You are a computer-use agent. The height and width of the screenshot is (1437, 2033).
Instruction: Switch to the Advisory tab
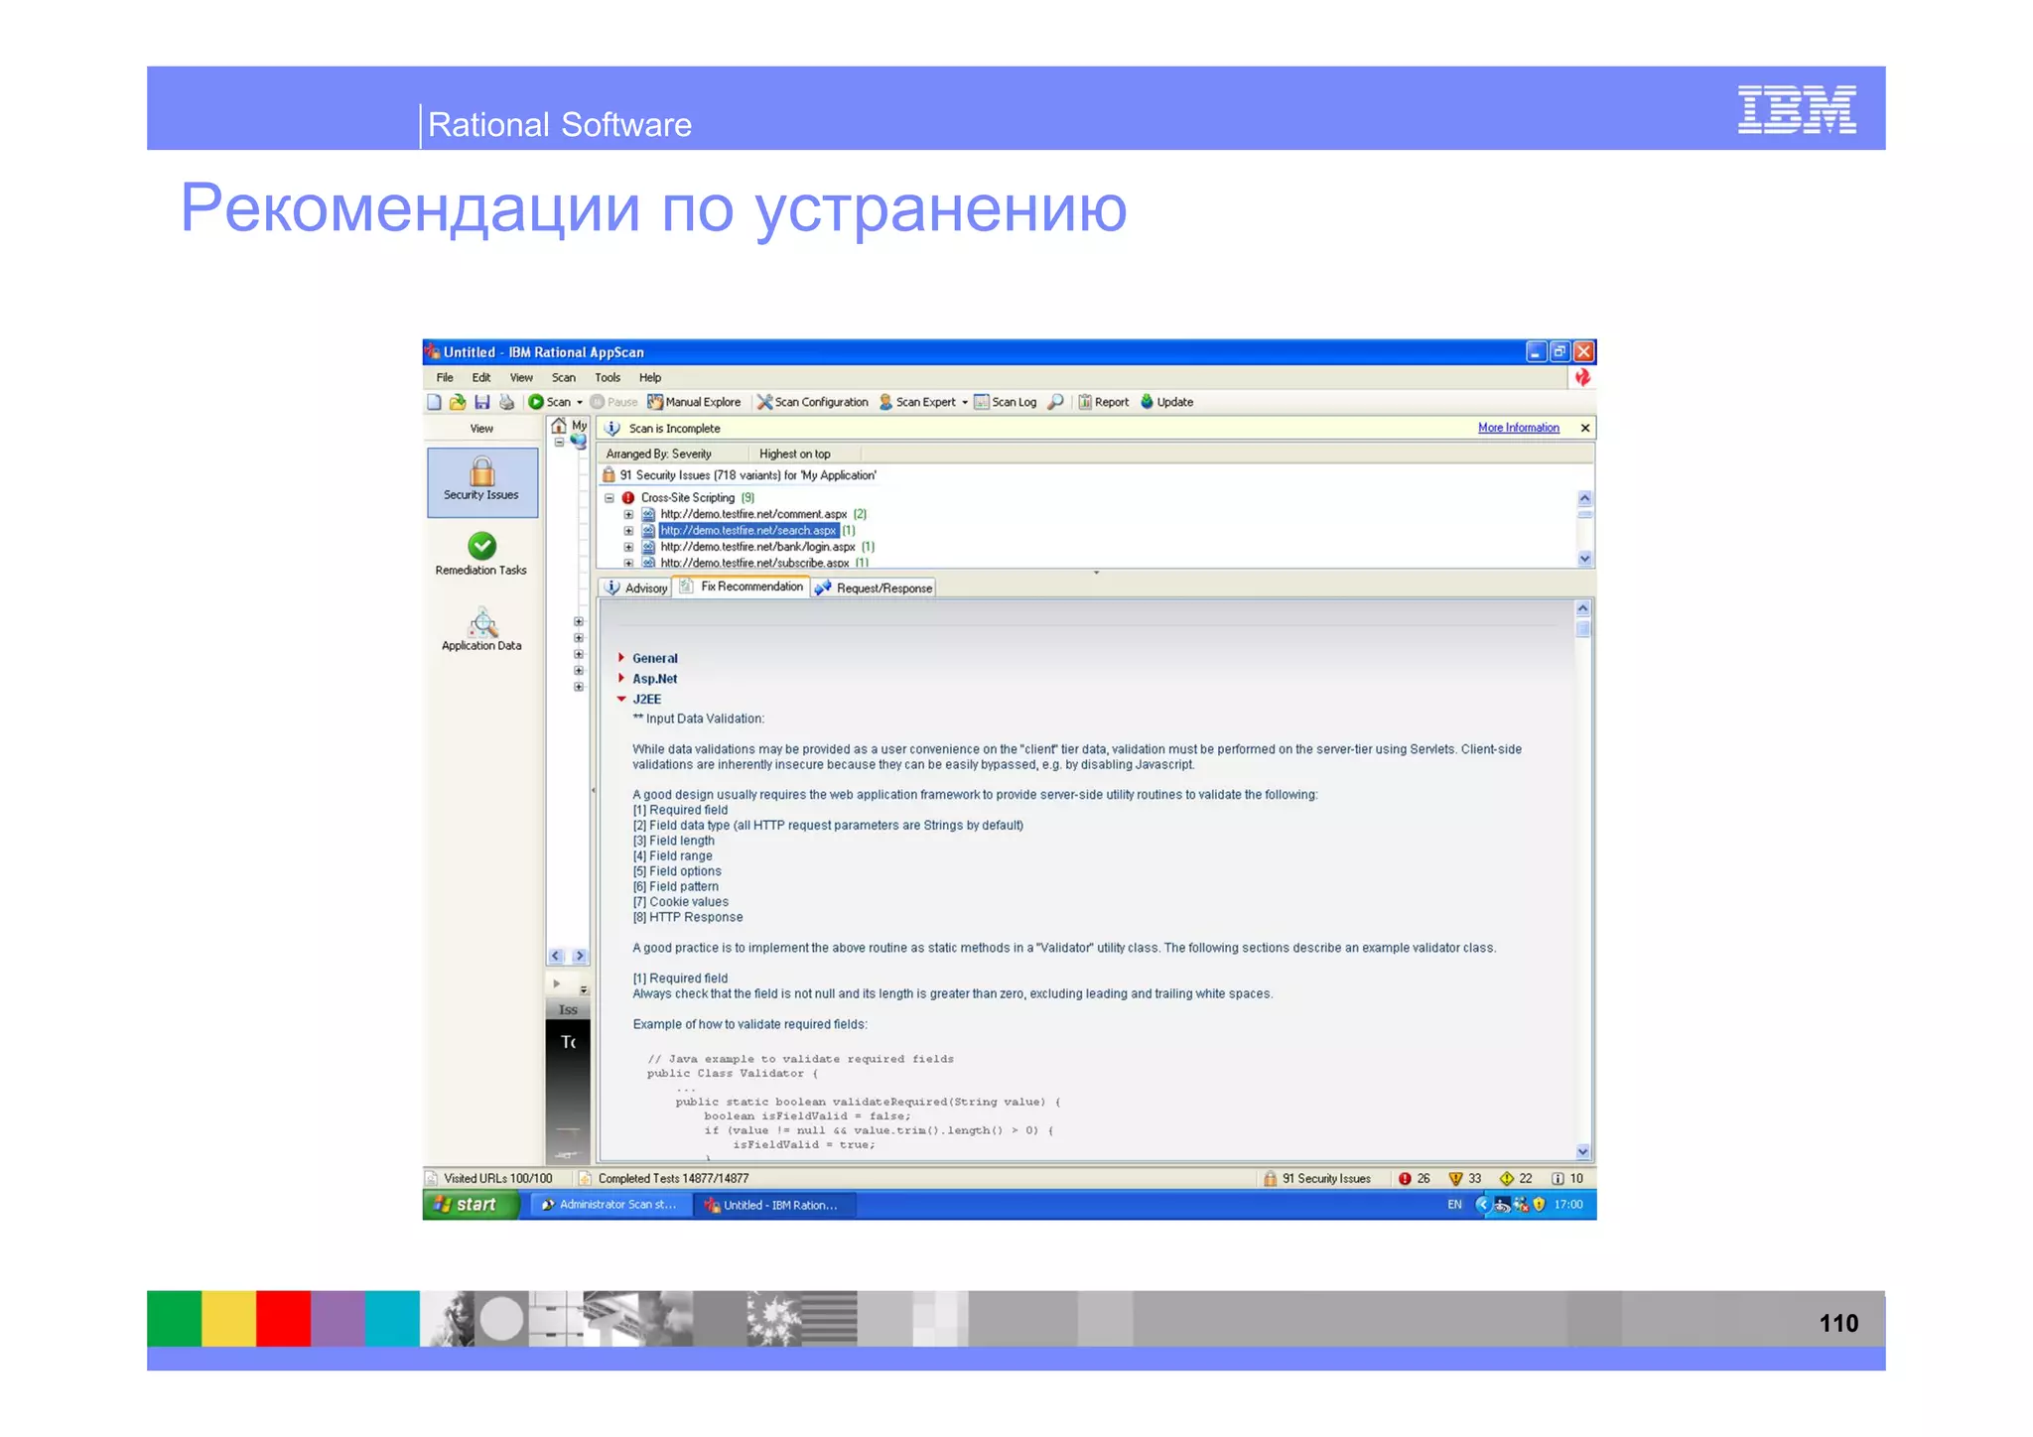(635, 588)
